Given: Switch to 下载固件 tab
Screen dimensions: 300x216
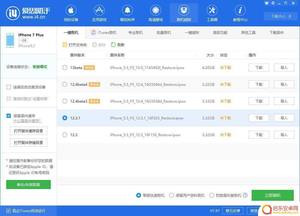Looking at the screenshot, I should 277,32.
